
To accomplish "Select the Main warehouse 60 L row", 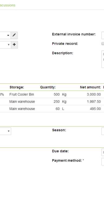I will coord(52,109).
